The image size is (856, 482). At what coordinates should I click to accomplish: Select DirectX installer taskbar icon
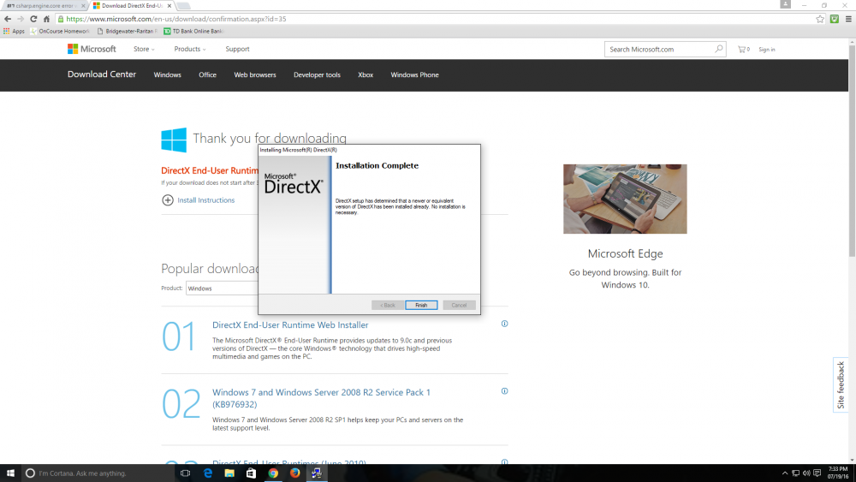click(x=317, y=473)
